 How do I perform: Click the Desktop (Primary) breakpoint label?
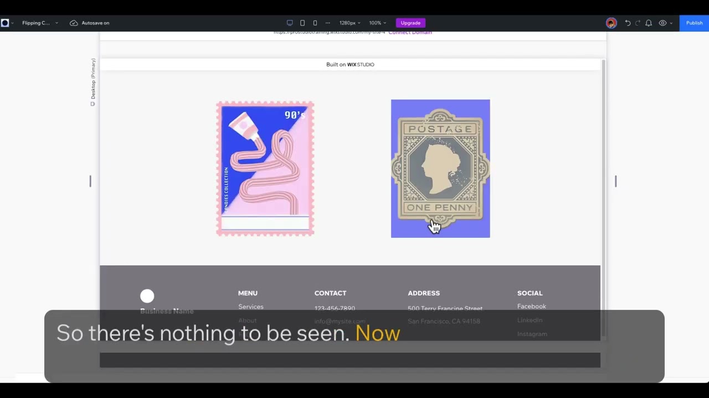[x=93, y=82]
